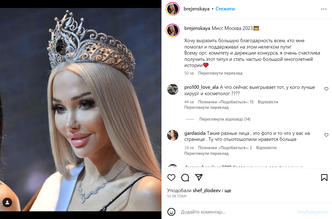Open pro100_love_ala avatar picture
332x219 pixels.
[x=173, y=90]
